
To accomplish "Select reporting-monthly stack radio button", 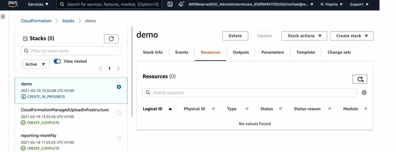I will (119, 138).
